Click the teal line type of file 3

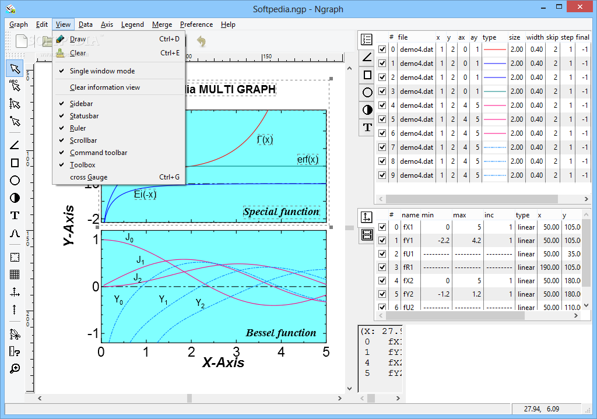(494, 91)
